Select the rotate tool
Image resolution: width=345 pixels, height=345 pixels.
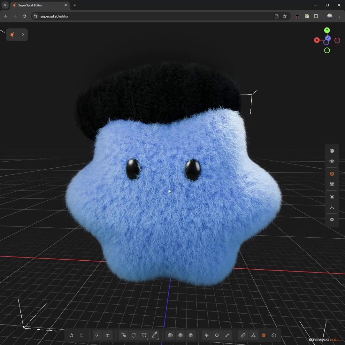tap(217, 335)
